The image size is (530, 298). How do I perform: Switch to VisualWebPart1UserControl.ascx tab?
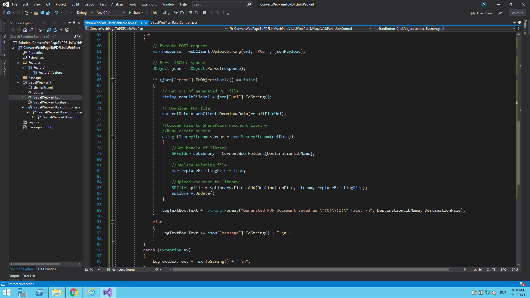coord(174,23)
